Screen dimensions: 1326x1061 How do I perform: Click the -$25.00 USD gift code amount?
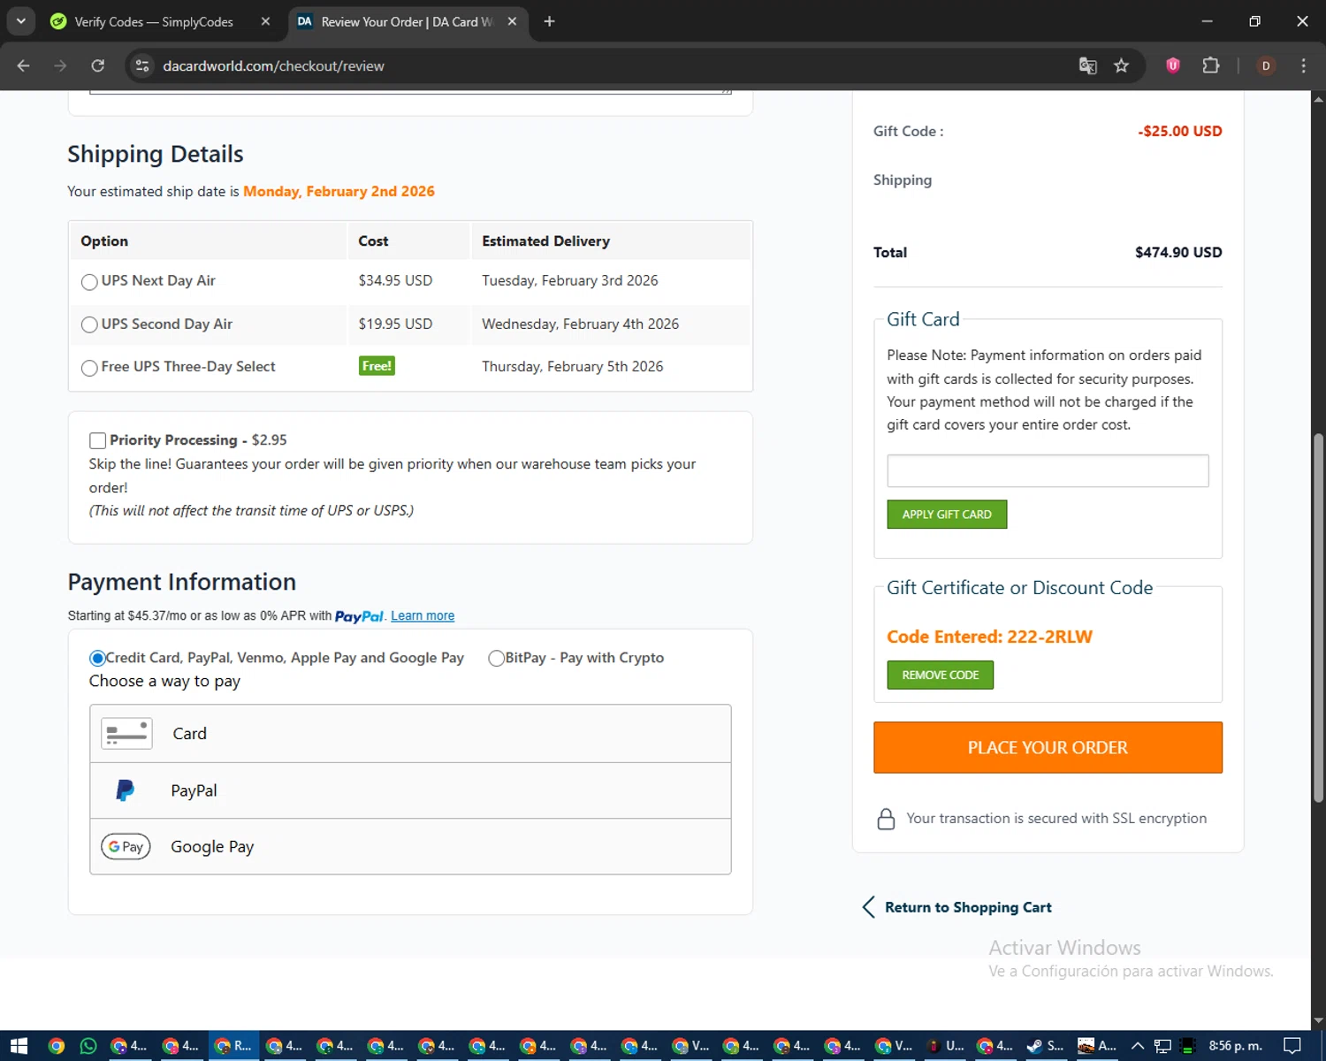pos(1179,131)
